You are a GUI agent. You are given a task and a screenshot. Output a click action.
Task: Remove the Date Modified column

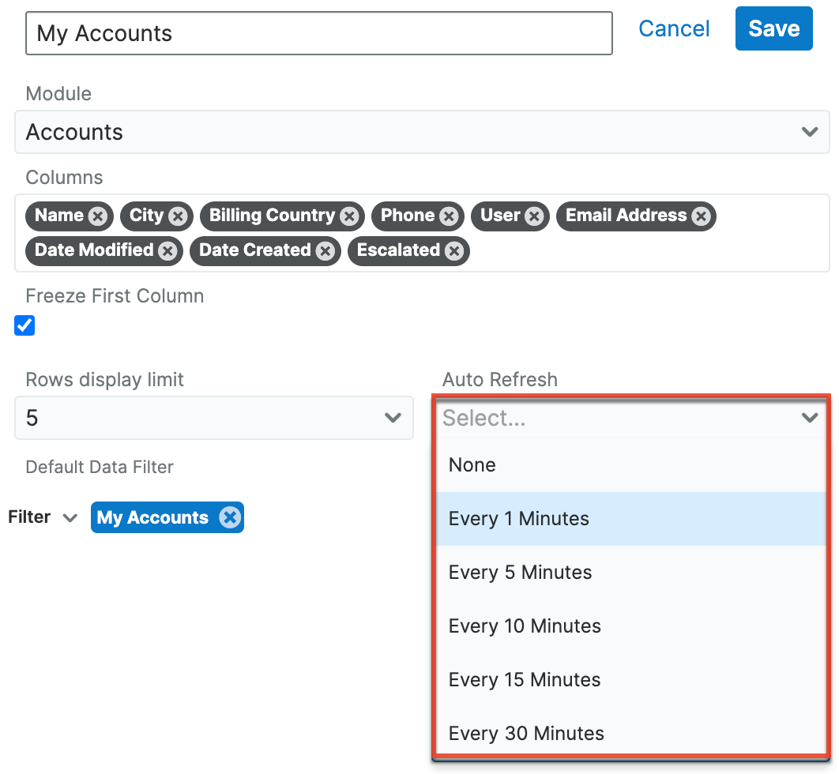(x=167, y=251)
